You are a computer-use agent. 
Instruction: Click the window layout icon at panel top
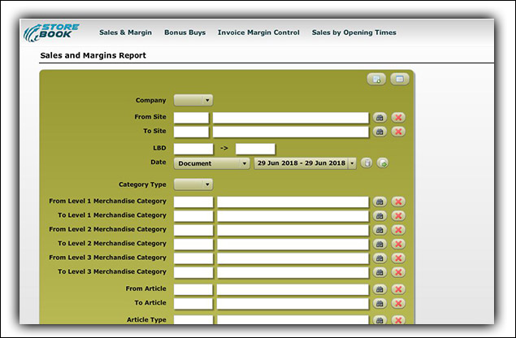(x=397, y=79)
